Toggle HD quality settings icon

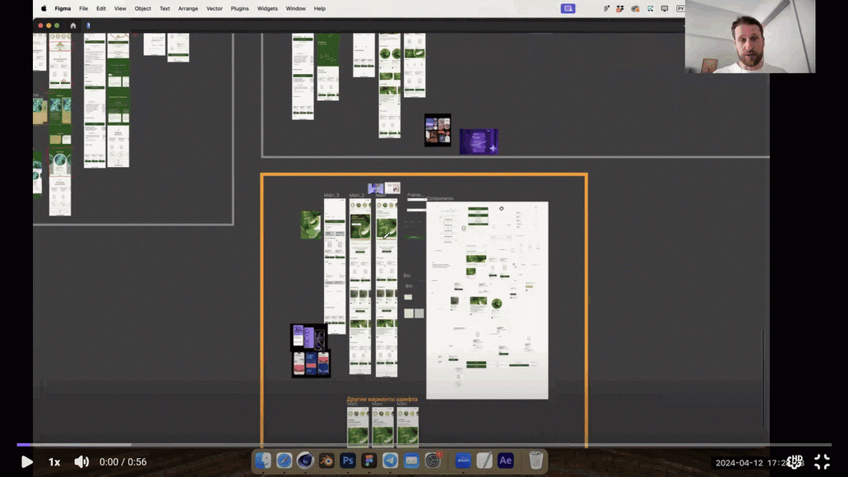[x=795, y=461]
